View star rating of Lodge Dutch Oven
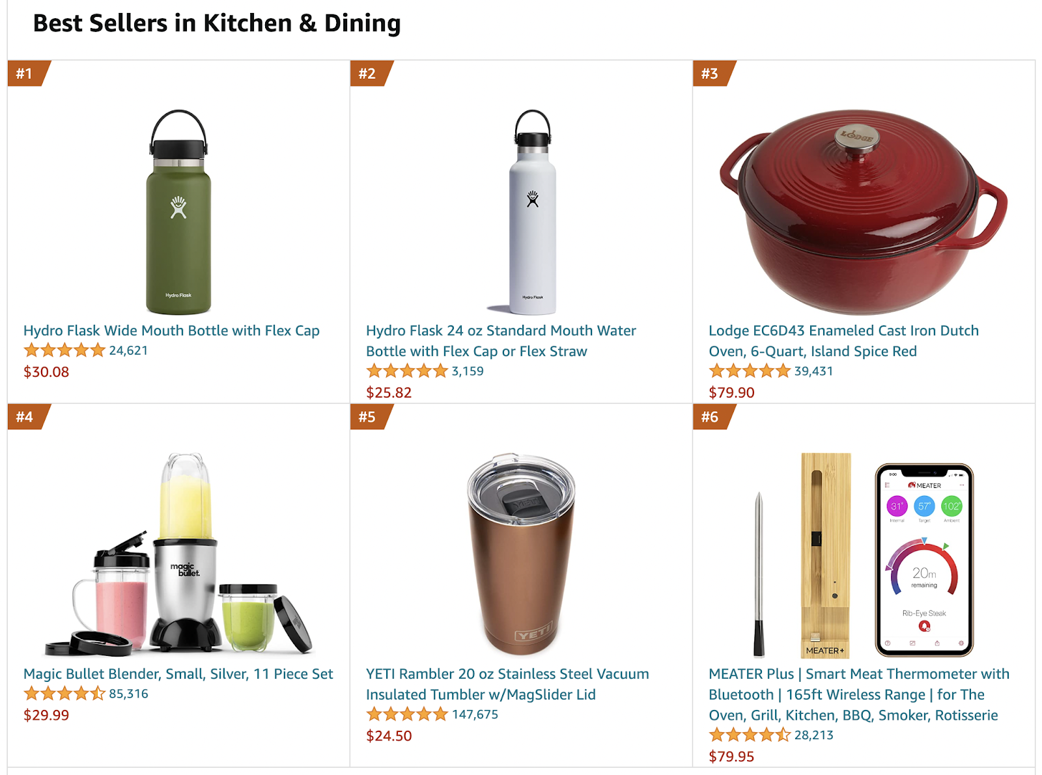1042x775 pixels. pyautogui.click(x=749, y=372)
